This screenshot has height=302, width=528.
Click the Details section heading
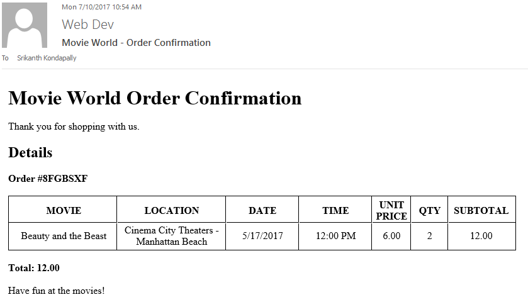(30, 152)
